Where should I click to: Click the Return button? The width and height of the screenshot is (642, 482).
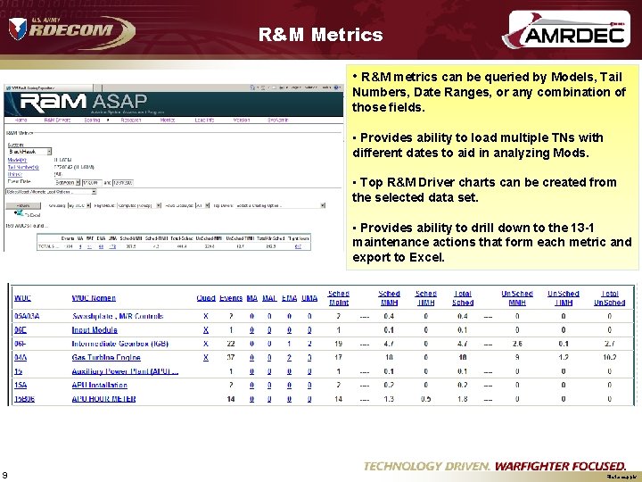point(23,205)
